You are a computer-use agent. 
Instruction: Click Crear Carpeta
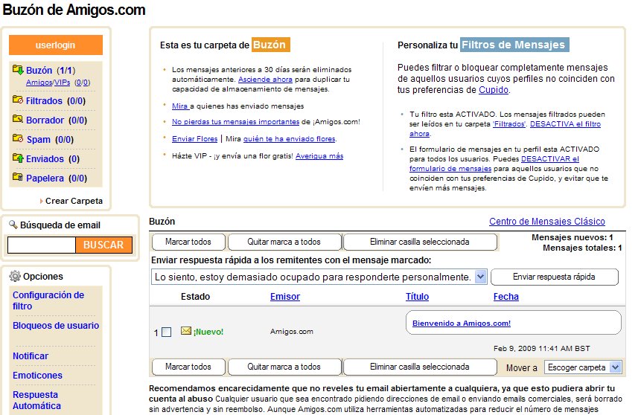click(74, 201)
